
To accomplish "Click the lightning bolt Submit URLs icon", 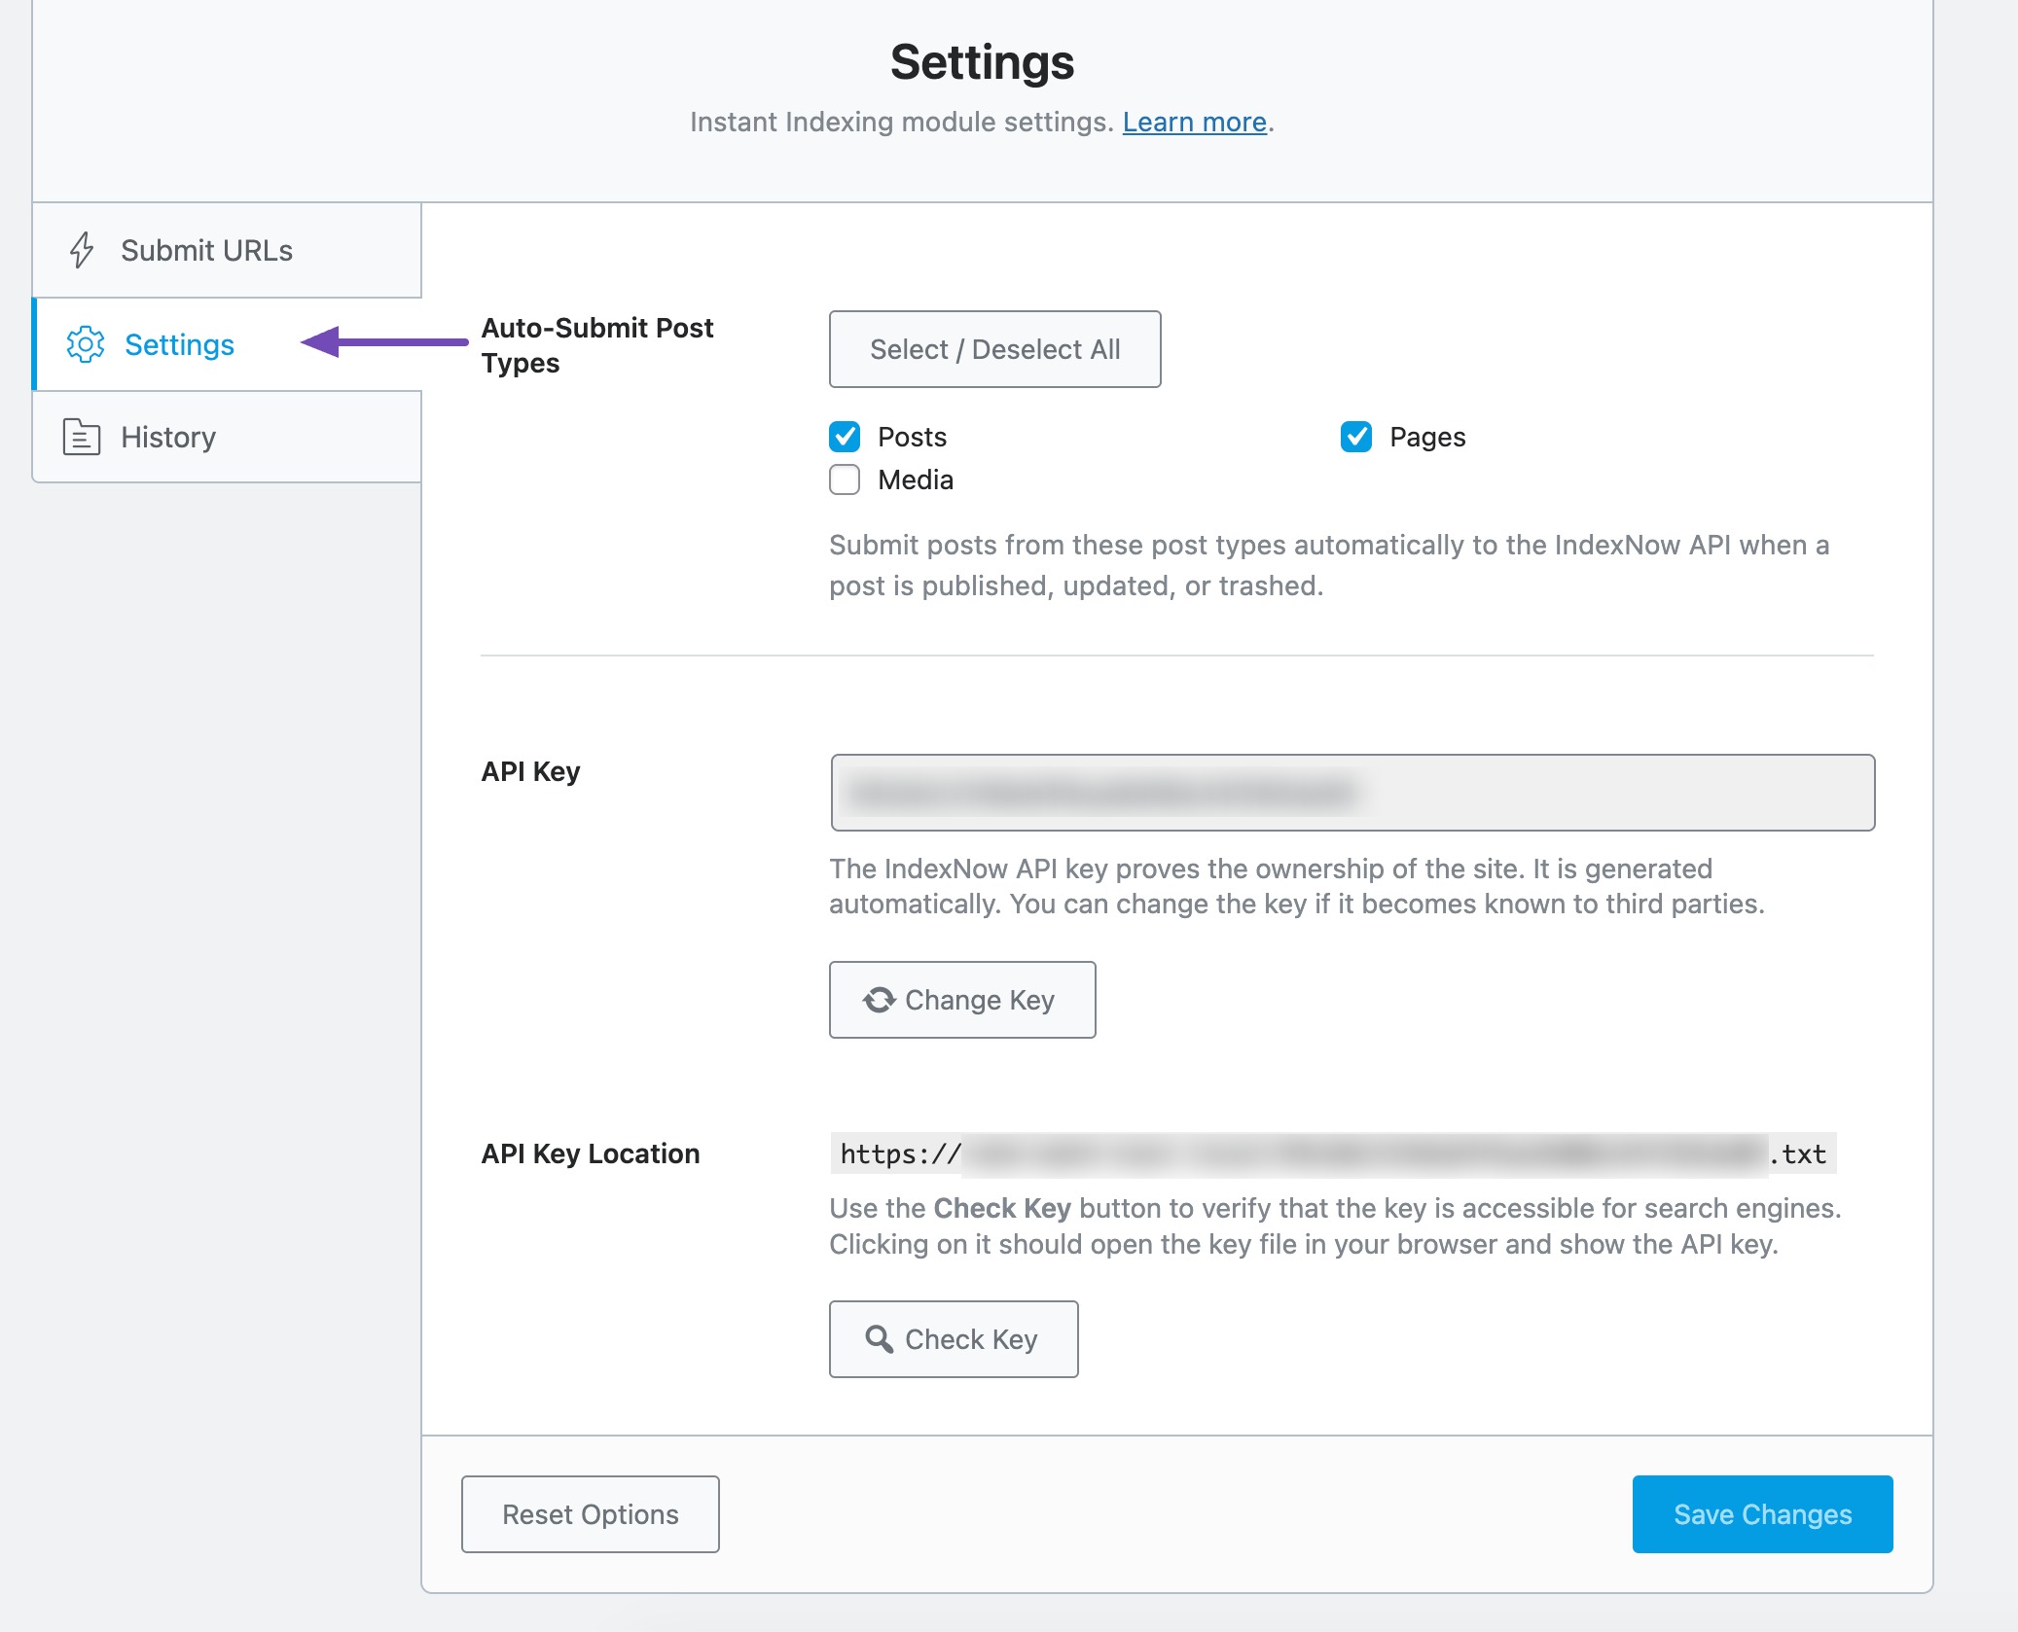I will pos(82,250).
